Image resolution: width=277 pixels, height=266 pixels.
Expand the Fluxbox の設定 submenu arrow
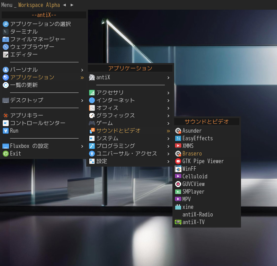(x=82, y=147)
